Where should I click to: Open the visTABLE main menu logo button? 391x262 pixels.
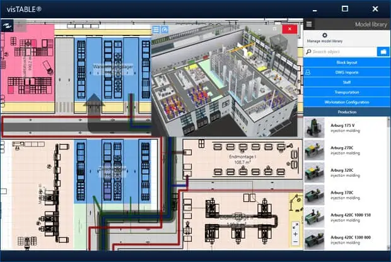tap(7, 25)
